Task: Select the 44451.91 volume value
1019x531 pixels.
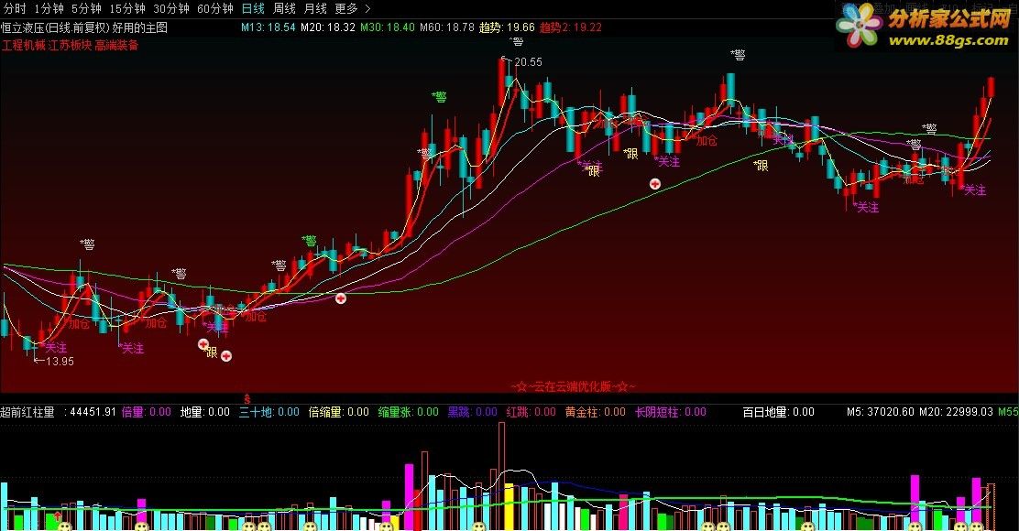Action: pos(93,412)
